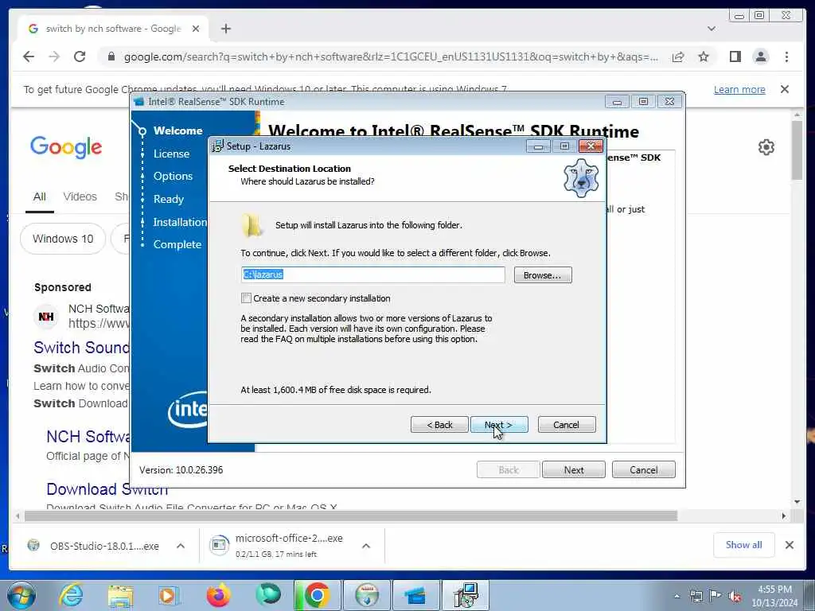Open Browse to choose the Lazarus folder
Viewport: 815px width, 611px height.
point(543,274)
